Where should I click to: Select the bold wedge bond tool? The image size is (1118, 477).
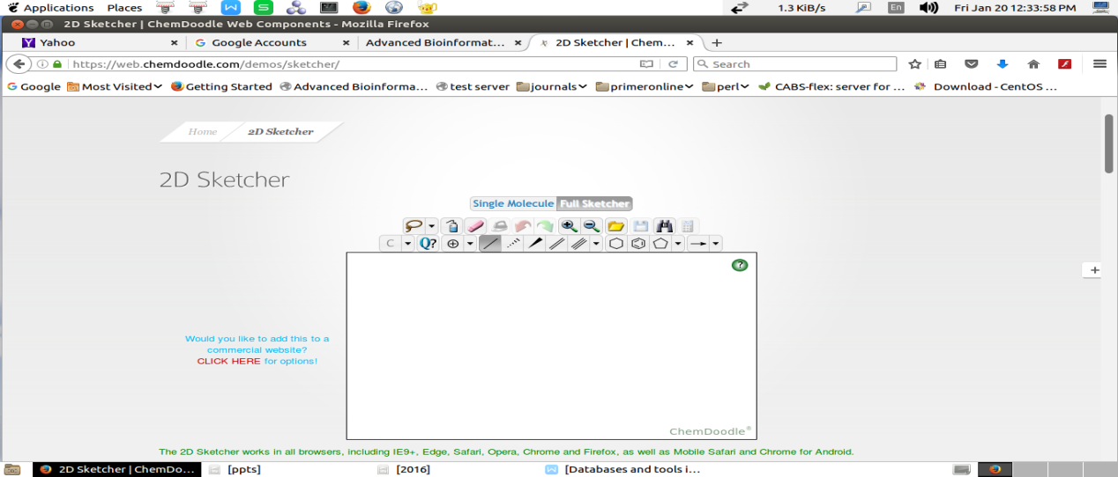tap(535, 244)
